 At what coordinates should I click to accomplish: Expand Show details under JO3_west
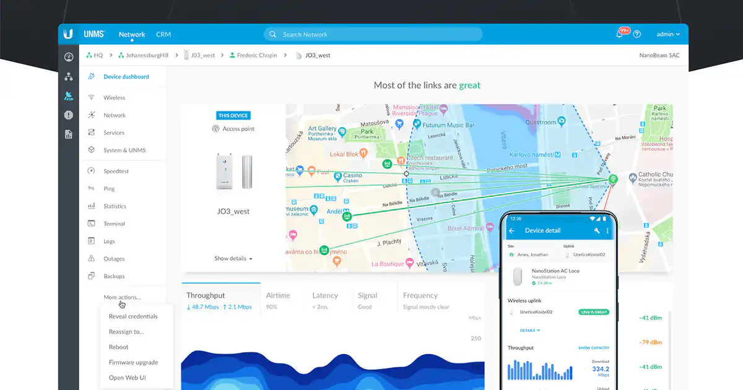pos(233,258)
